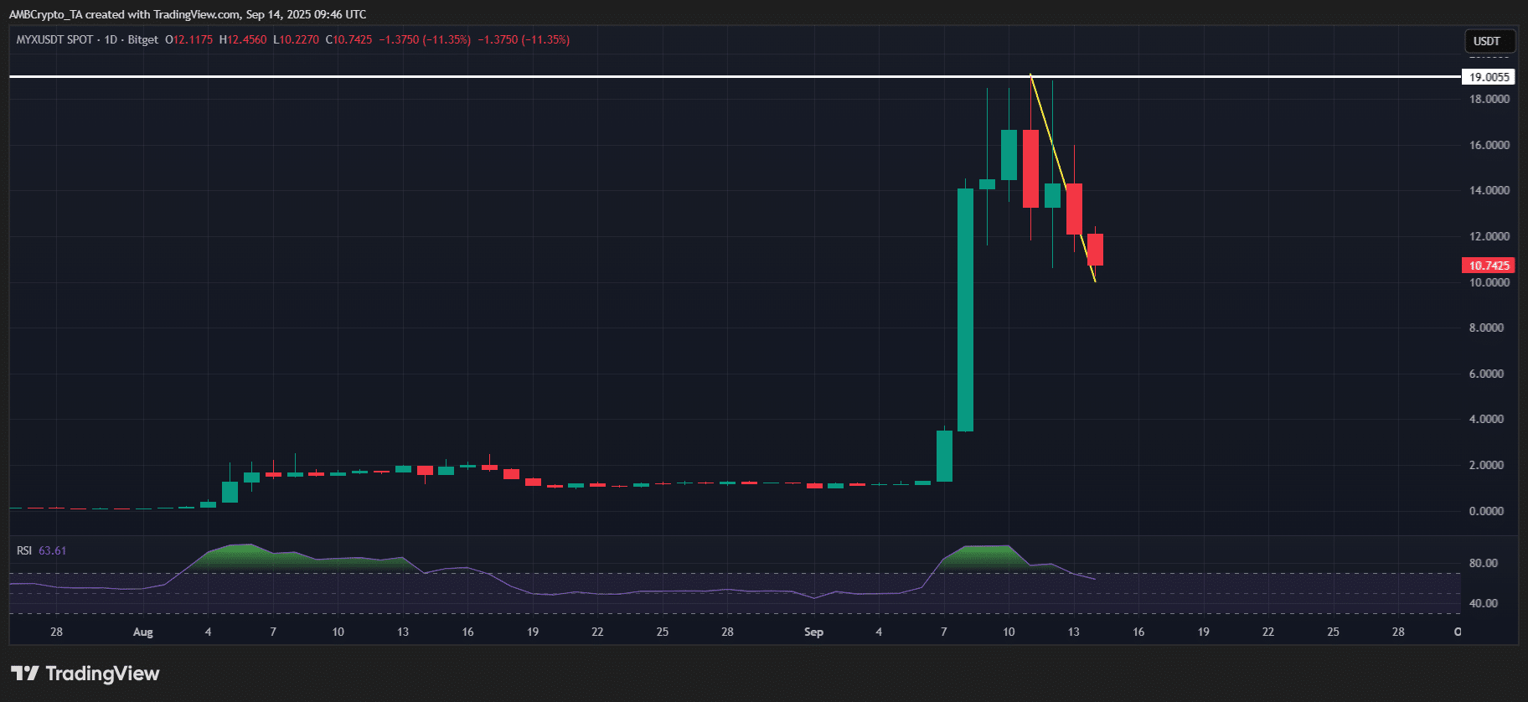Click the Aug label on time axis
The height and width of the screenshot is (702, 1528).
point(143,632)
